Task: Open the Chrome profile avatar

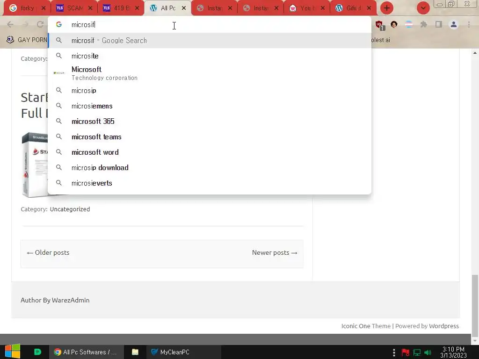Action: (x=454, y=24)
